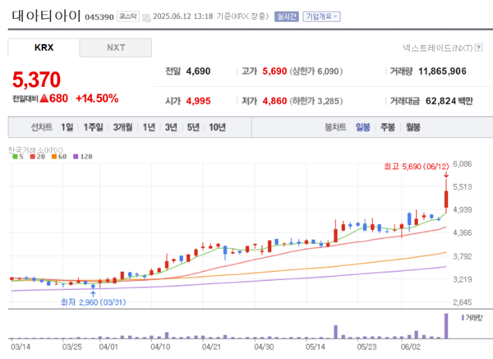Switch to the NXT tab

click(x=116, y=48)
